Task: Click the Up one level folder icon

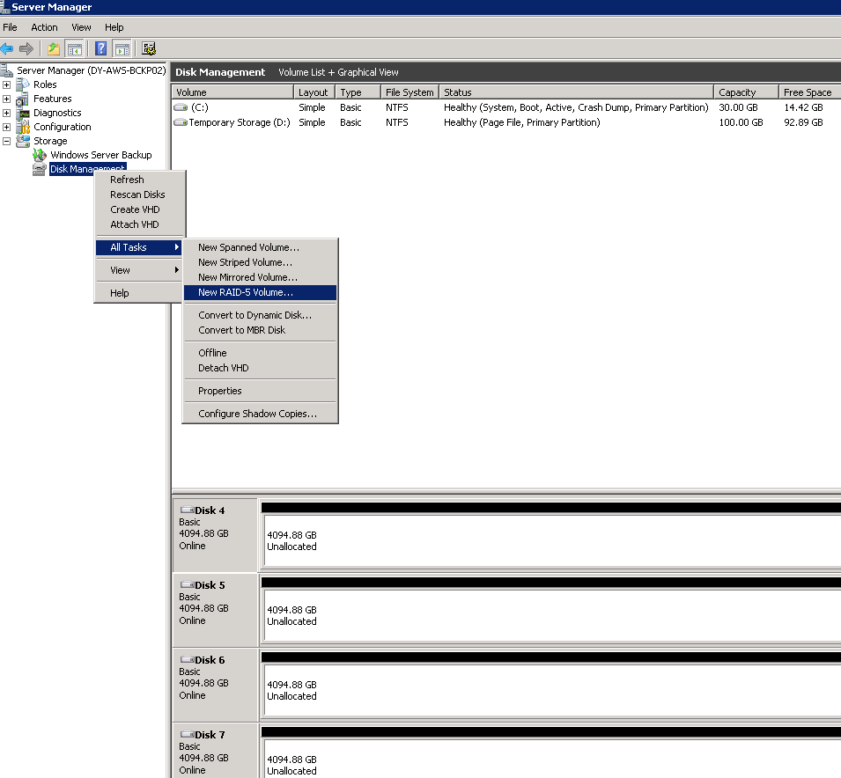Action: pyautogui.click(x=54, y=48)
